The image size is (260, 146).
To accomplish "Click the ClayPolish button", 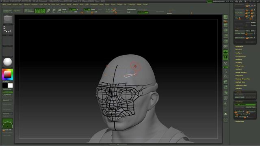I will pyautogui.click(x=240, y=13).
